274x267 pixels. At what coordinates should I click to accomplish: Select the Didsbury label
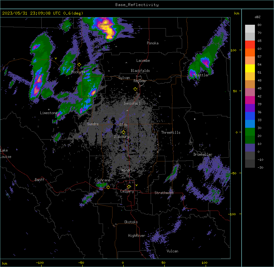pyautogui.click(x=121, y=137)
